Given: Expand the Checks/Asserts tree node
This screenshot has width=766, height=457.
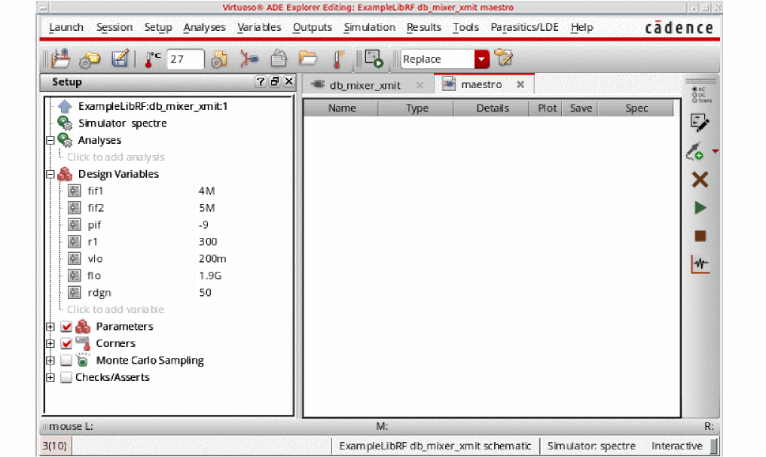Looking at the screenshot, I should [x=50, y=377].
